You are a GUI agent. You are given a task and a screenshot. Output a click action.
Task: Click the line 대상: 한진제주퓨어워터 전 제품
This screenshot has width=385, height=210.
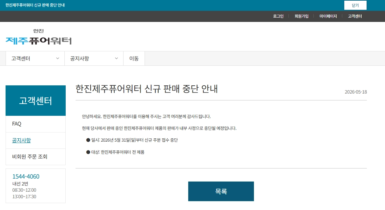(x=118, y=152)
